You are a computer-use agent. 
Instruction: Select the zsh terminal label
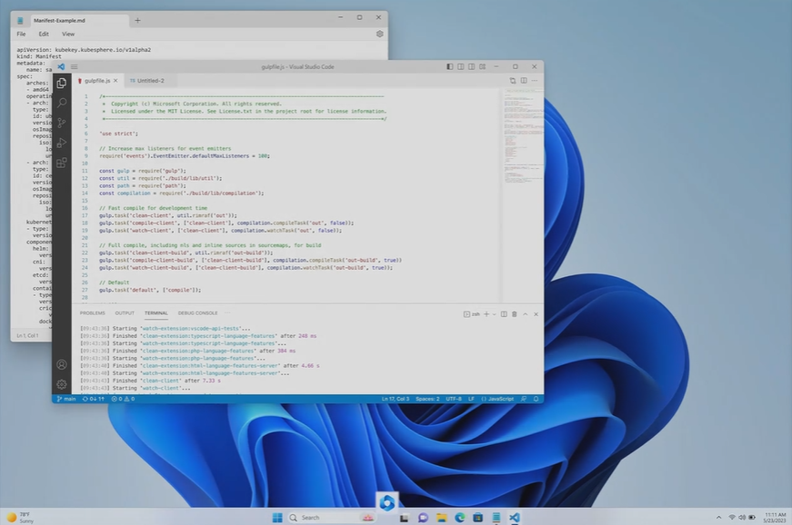click(472, 314)
